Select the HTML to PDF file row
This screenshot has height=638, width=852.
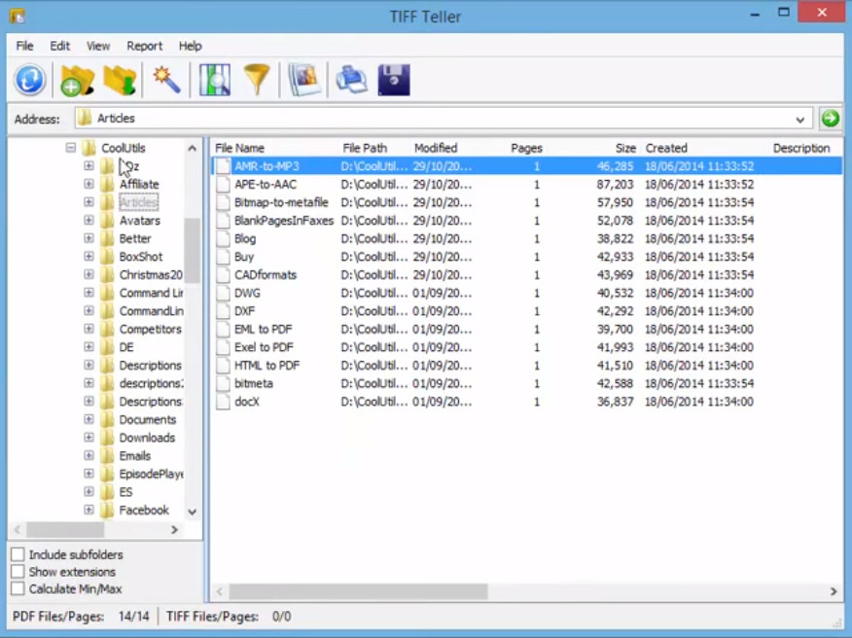tap(526, 365)
